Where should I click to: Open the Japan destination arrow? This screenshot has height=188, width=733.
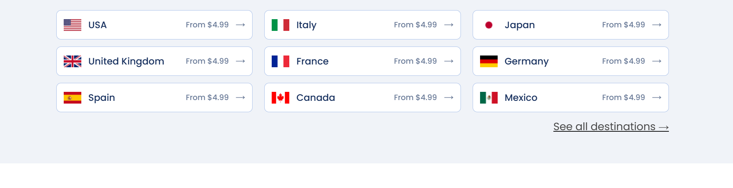coord(657,25)
